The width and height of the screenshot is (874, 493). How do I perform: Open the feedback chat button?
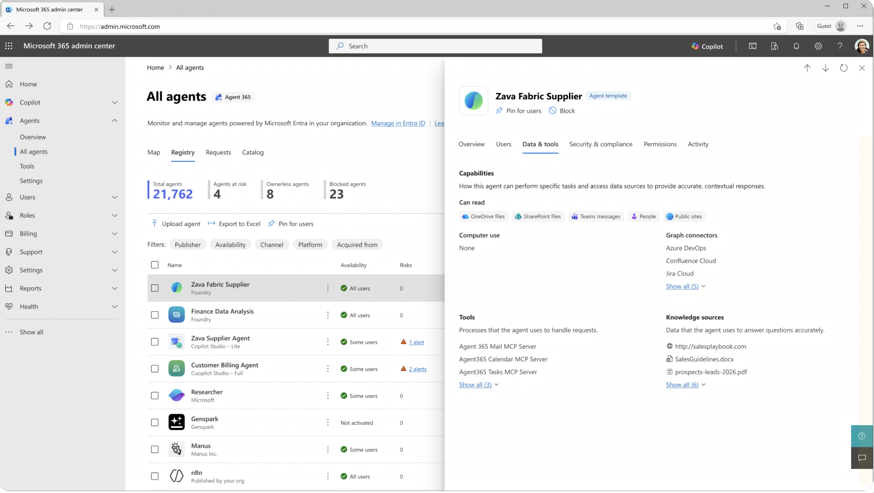point(862,458)
